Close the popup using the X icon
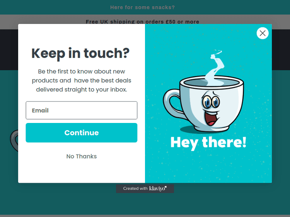Viewport: 290px width, 217px height. (263, 33)
